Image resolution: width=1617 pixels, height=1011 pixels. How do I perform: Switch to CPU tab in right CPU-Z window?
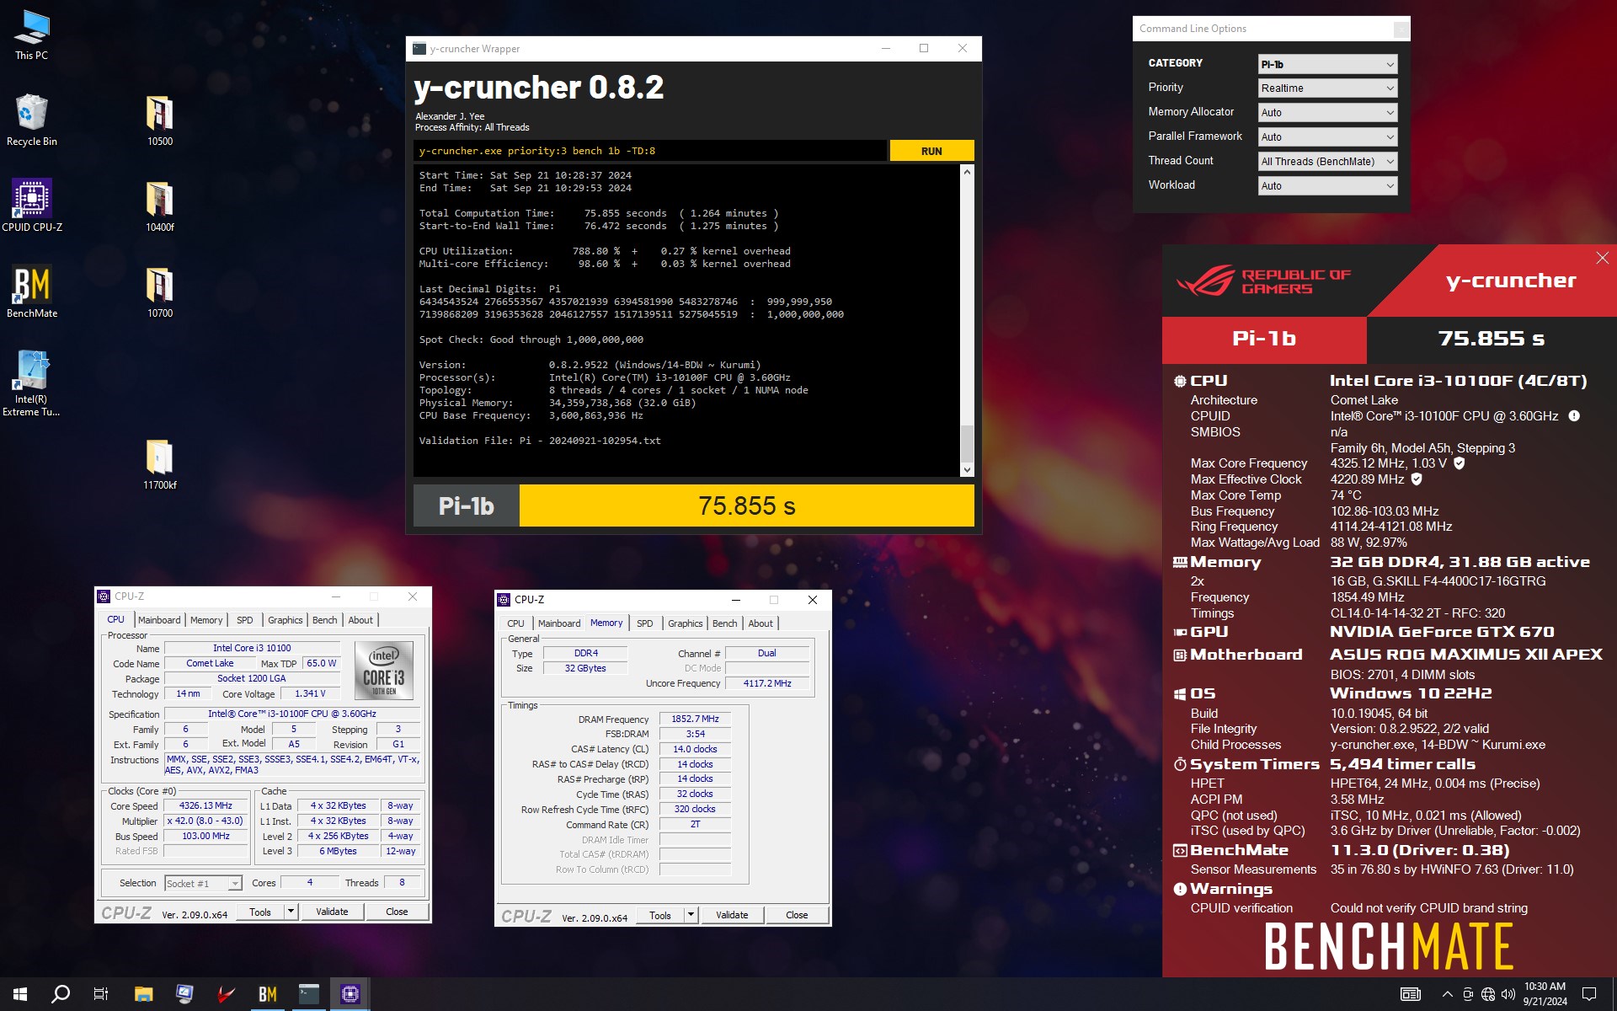(515, 623)
